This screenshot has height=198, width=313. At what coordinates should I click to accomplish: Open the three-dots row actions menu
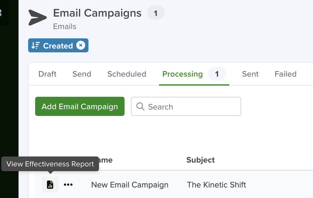(x=68, y=185)
